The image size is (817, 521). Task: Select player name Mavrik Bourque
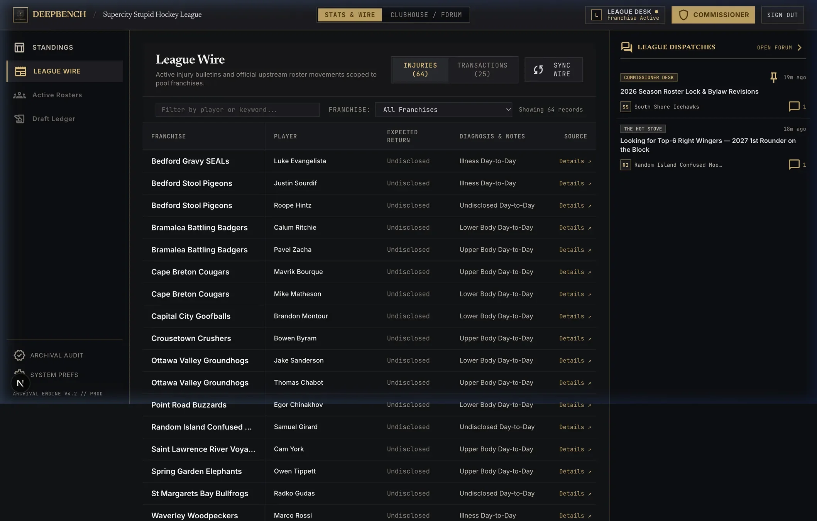pos(298,272)
